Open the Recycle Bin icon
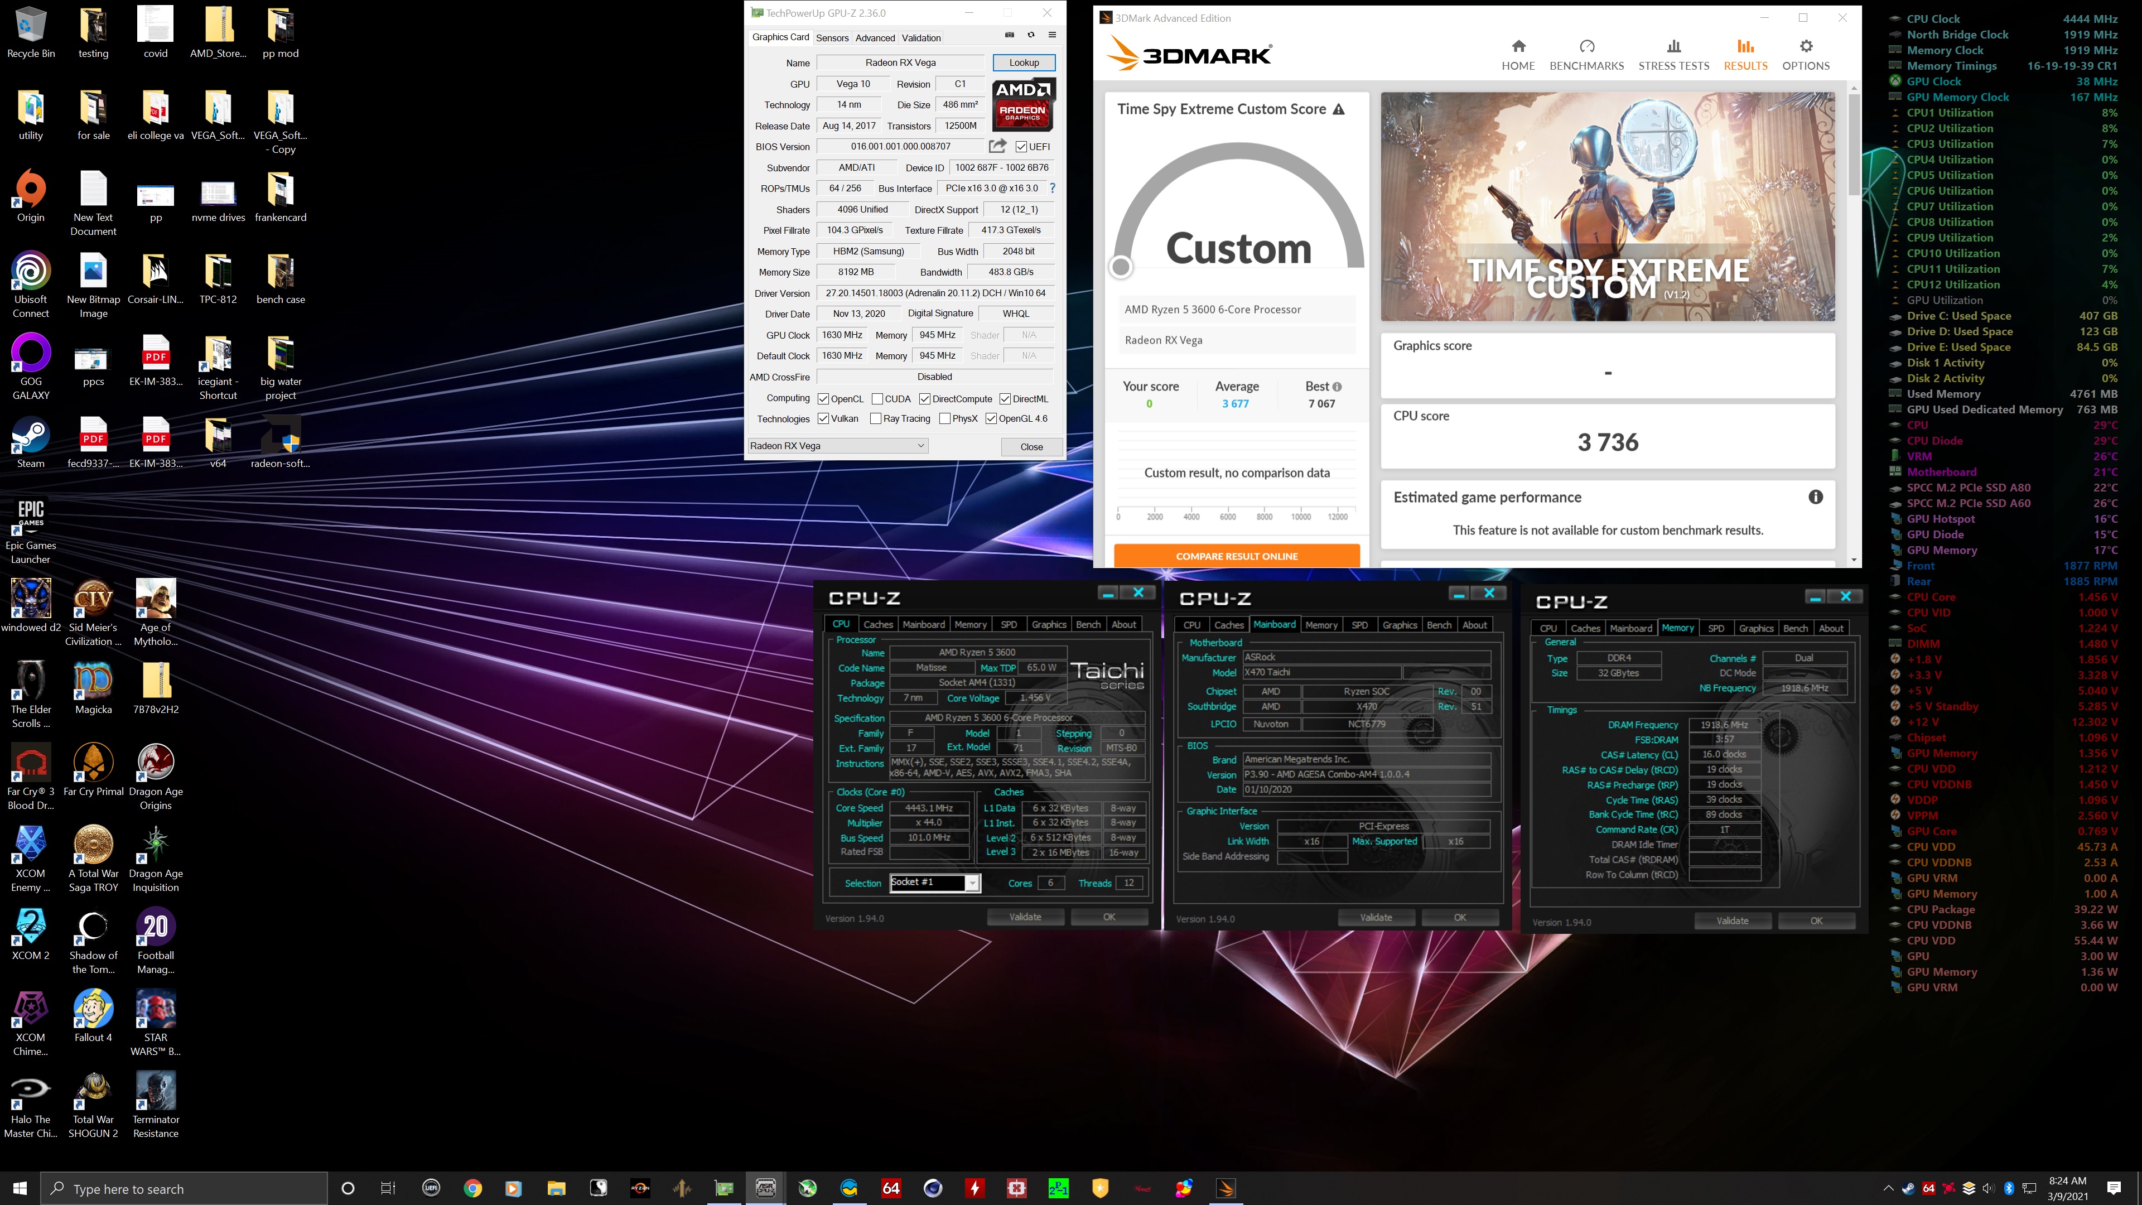Viewport: 2142px width, 1205px height. [x=31, y=32]
